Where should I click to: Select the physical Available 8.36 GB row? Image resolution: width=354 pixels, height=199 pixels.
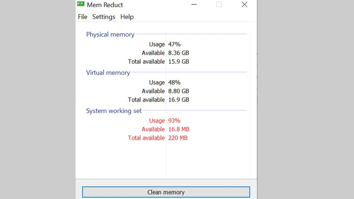point(165,53)
